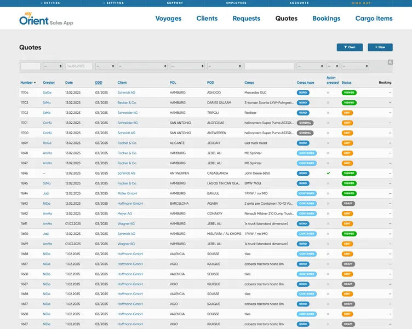Click the RORO badge in row 11699
Viewport: 412px width, 329px height.
click(303, 143)
